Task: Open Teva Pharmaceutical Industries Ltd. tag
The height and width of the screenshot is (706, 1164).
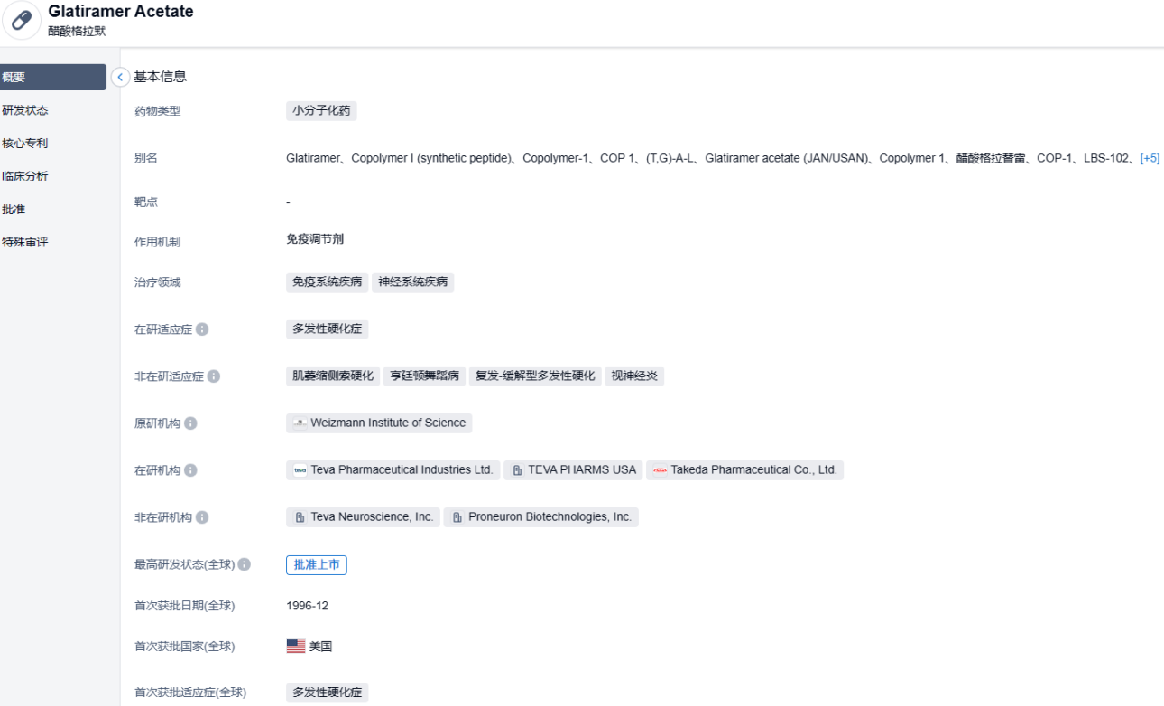Action: 393,470
